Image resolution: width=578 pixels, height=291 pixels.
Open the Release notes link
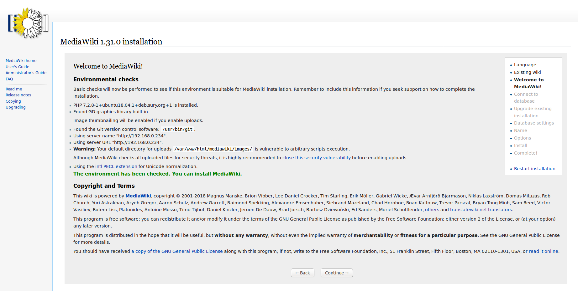[18, 95]
